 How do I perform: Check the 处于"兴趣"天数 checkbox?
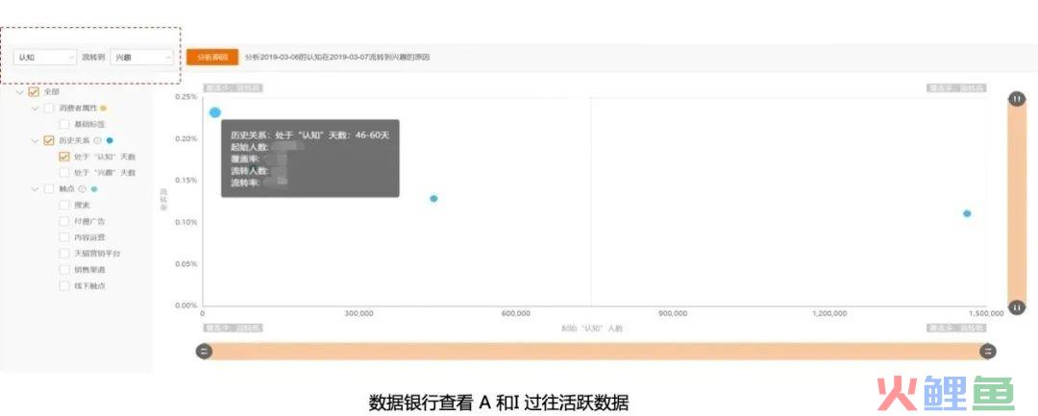coord(64,173)
